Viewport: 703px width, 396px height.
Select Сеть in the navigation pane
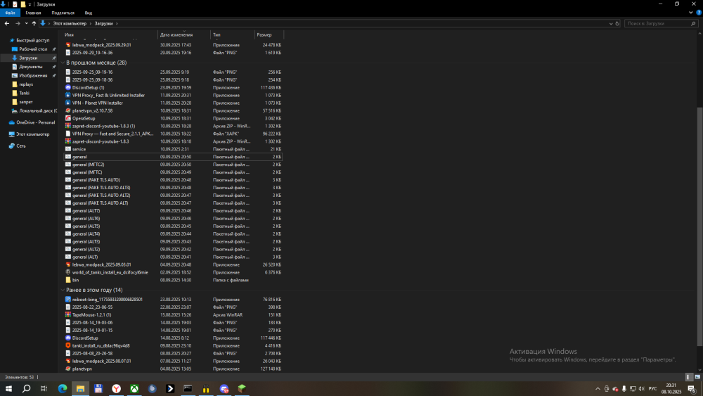pyautogui.click(x=18, y=146)
